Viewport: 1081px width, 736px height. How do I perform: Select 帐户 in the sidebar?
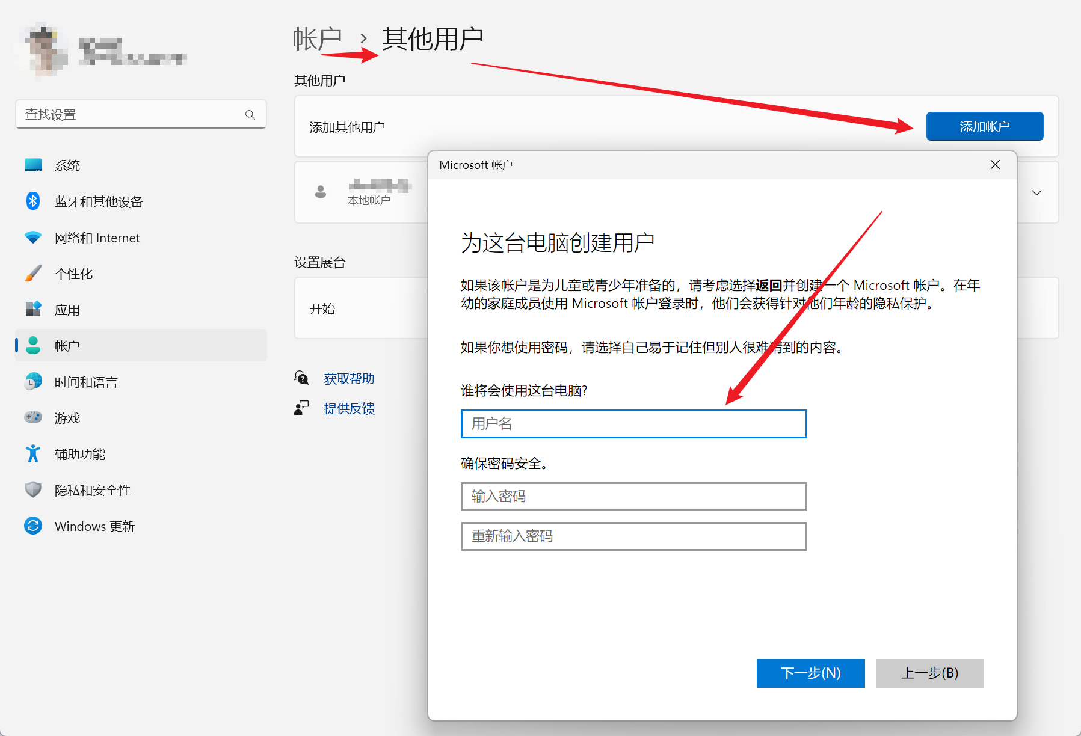(x=67, y=346)
